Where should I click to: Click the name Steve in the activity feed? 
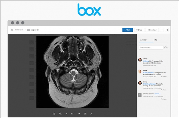tap(145, 71)
